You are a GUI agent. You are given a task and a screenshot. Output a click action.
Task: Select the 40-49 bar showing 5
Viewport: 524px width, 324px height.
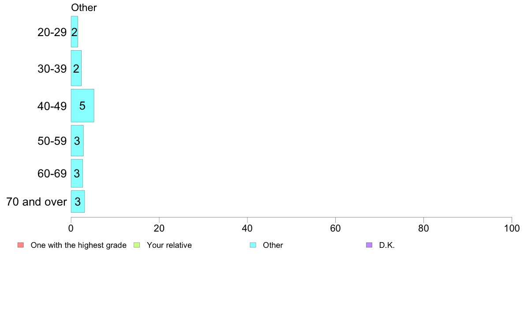(82, 106)
